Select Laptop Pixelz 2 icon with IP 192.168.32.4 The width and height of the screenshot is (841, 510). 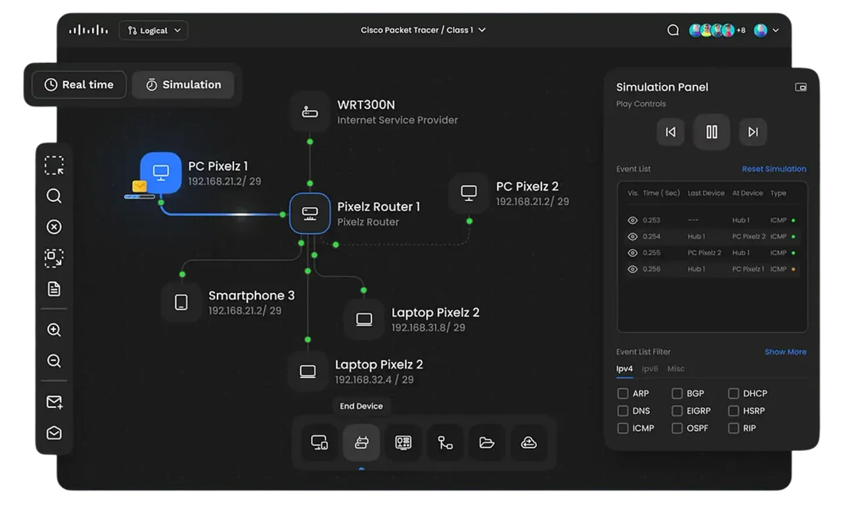coord(307,371)
